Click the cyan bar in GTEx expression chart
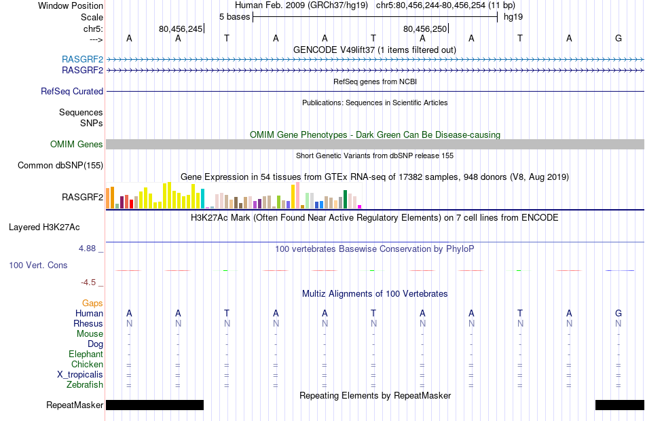Viewport: 645px width, 421px height. (x=202, y=198)
